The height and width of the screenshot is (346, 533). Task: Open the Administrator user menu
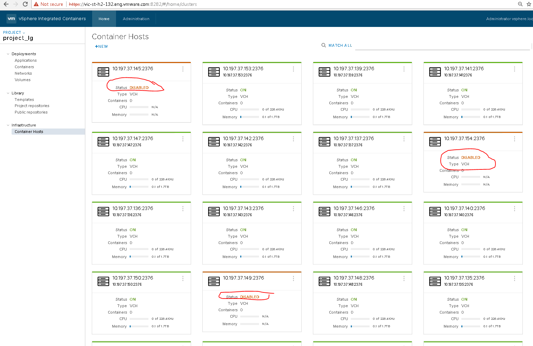(509, 19)
